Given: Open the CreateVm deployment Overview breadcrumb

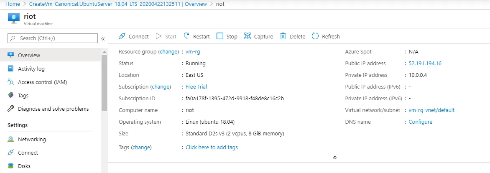Looking at the screenshot, I should click(x=118, y=4).
